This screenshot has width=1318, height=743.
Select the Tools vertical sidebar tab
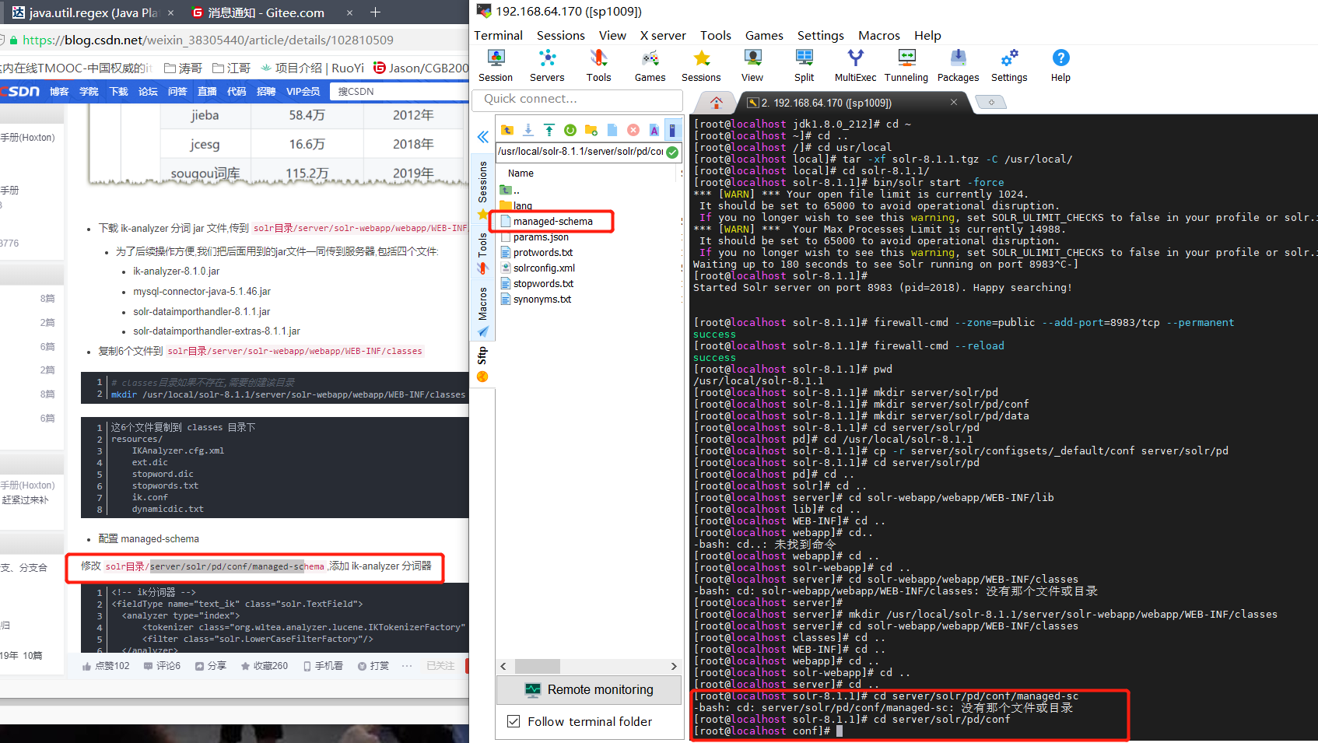[483, 253]
